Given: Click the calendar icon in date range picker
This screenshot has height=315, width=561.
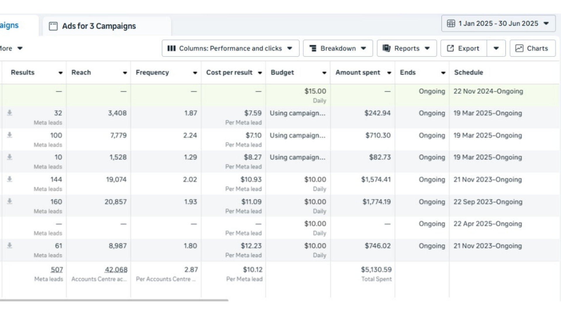Looking at the screenshot, I should (451, 24).
